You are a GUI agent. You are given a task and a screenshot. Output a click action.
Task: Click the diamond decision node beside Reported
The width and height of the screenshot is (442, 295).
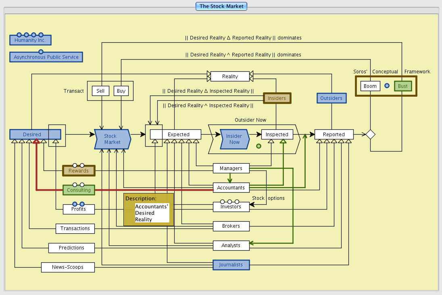pyautogui.click(x=370, y=134)
